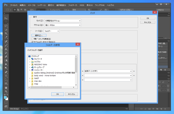Click the 選択(C)... button

pyautogui.click(x=39, y=35)
